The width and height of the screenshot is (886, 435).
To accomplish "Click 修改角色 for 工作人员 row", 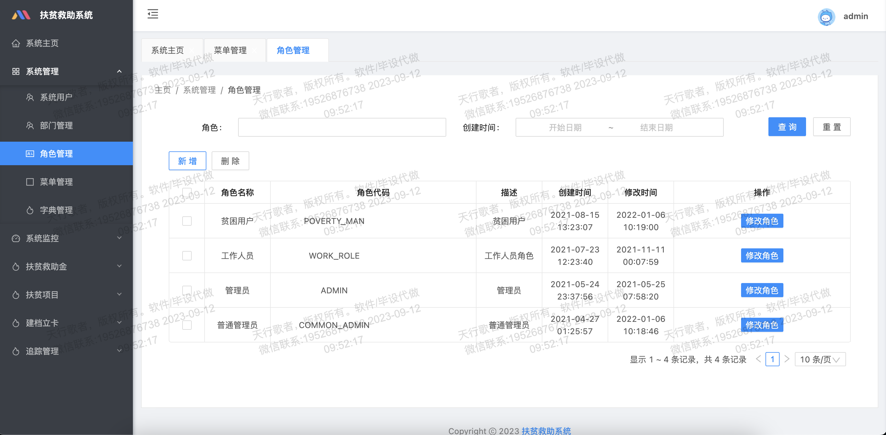I will (x=762, y=255).
